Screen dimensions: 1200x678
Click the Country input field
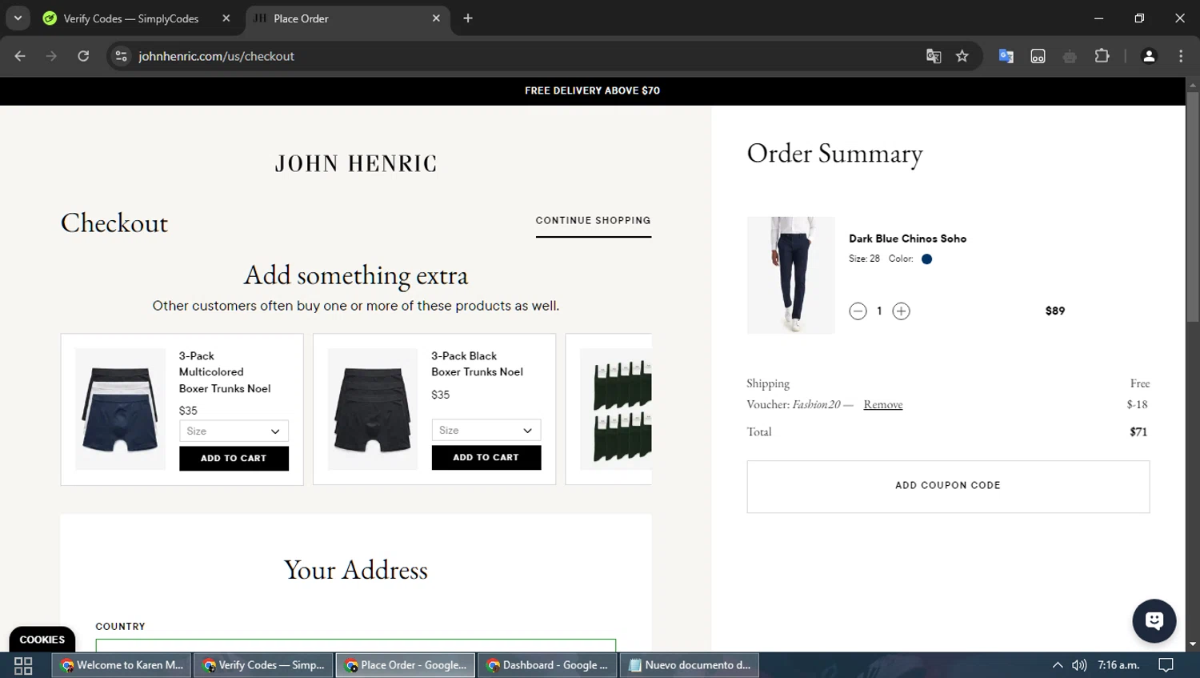[356, 645]
